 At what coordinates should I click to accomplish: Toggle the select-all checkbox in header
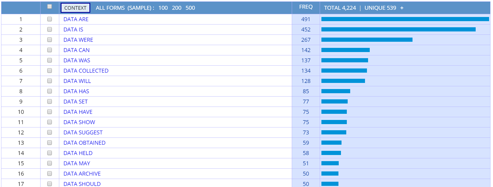pyautogui.click(x=49, y=7)
